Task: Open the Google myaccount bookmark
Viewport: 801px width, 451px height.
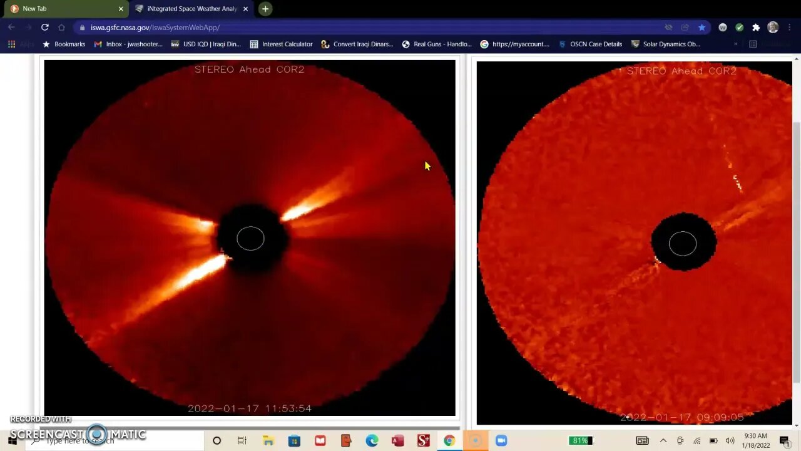Action: click(515, 44)
